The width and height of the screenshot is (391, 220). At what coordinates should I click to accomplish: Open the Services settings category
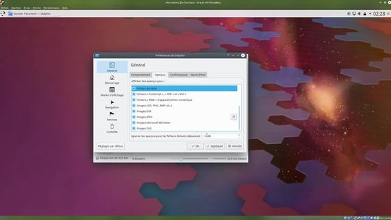click(x=112, y=116)
